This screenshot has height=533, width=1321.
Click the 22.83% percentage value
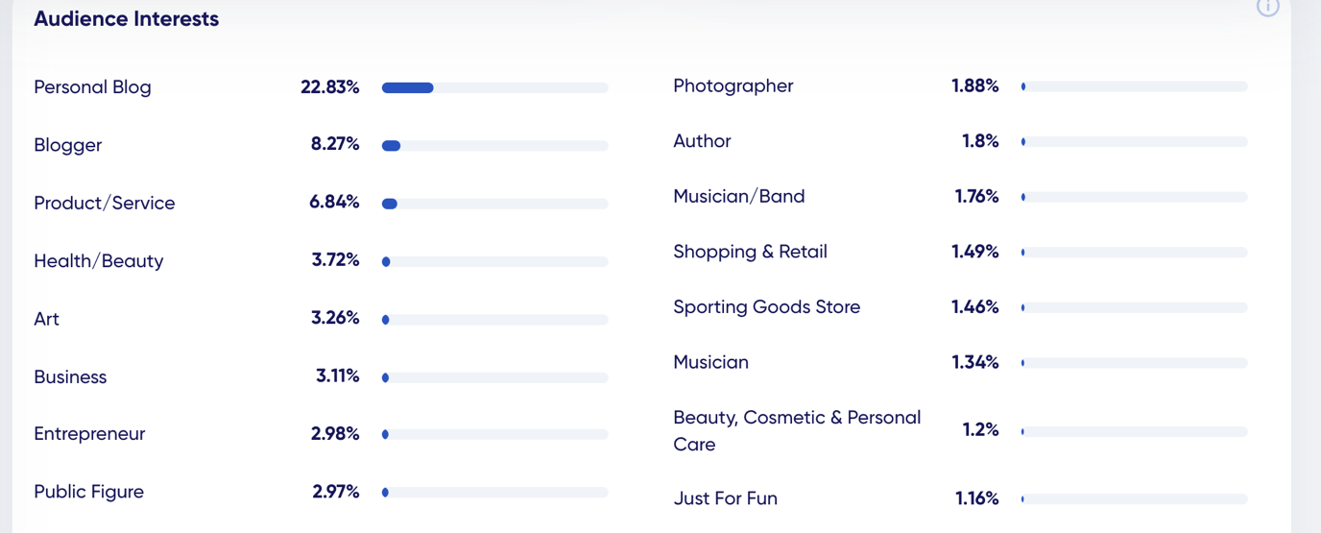(329, 87)
